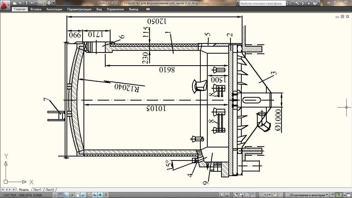352x198 pixels.
Task: Open the Вид ribbon tab
Action: (x=99, y=9)
